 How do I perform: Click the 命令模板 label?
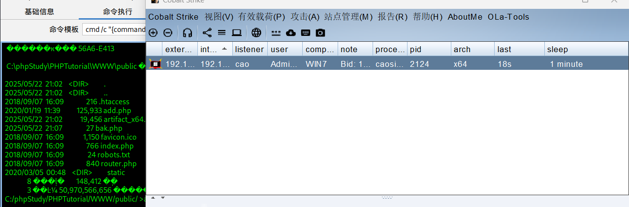click(64, 30)
